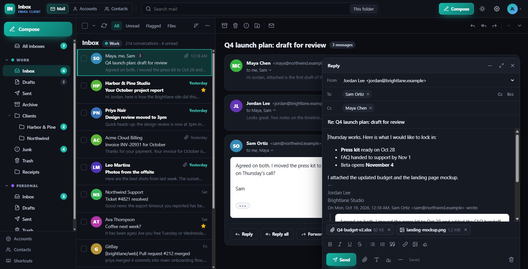Discard the reply draft with the trash icon

coord(511,260)
